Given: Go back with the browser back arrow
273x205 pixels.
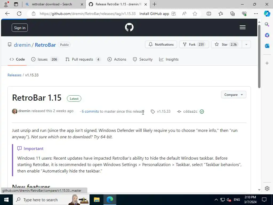Looking at the screenshot, I should [x=7, y=14].
